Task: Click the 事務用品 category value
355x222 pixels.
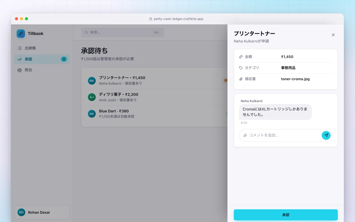Action: (x=288, y=68)
